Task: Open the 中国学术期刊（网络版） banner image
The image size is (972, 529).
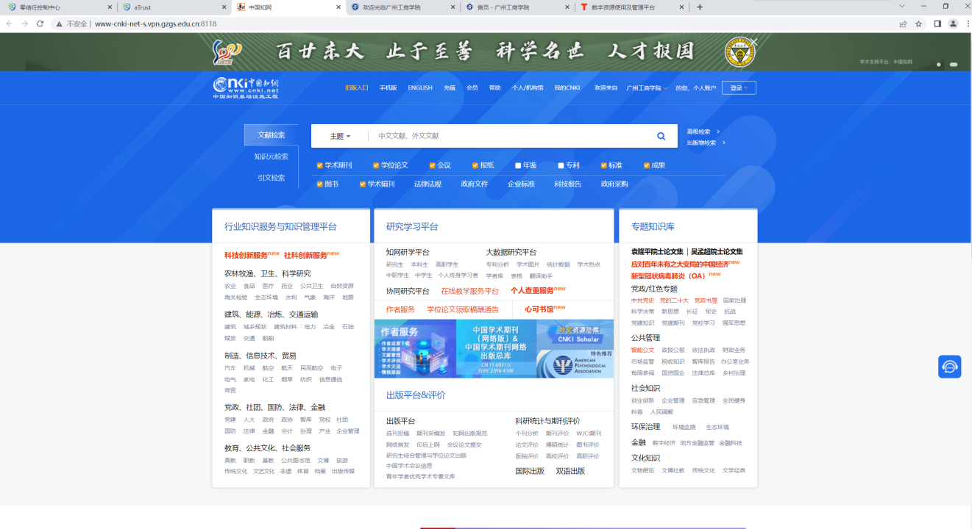Action: point(496,348)
